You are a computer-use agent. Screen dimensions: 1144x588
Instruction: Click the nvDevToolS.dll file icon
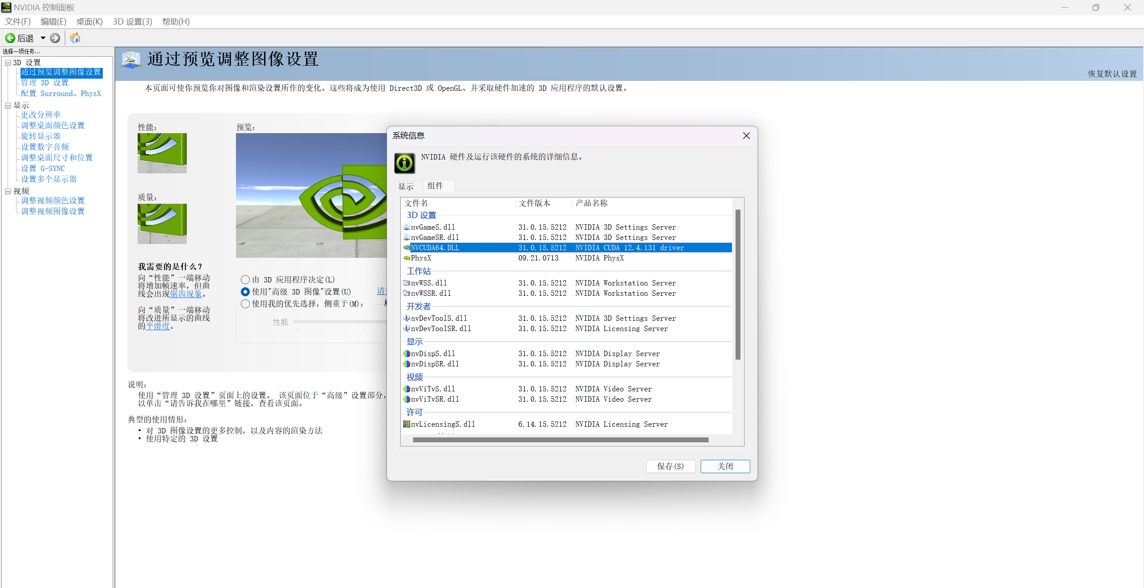pyautogui.click(x=407, y=318)
